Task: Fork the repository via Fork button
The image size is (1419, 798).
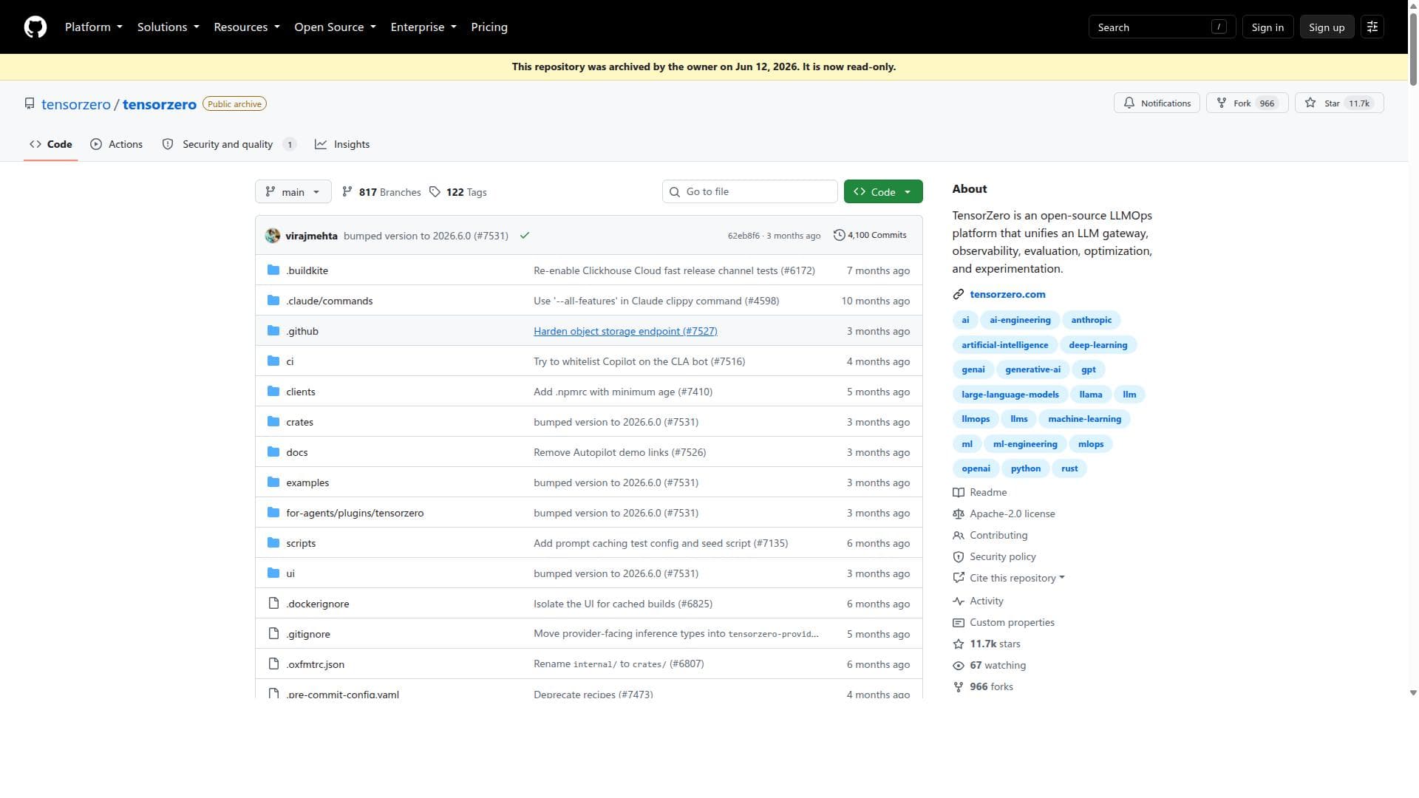Action: (x=1247, y=103)
